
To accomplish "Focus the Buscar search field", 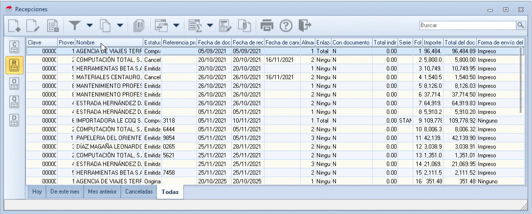I will coord(467,25).
